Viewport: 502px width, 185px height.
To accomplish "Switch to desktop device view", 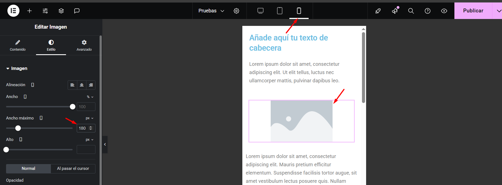I will [x=260, y=11].
